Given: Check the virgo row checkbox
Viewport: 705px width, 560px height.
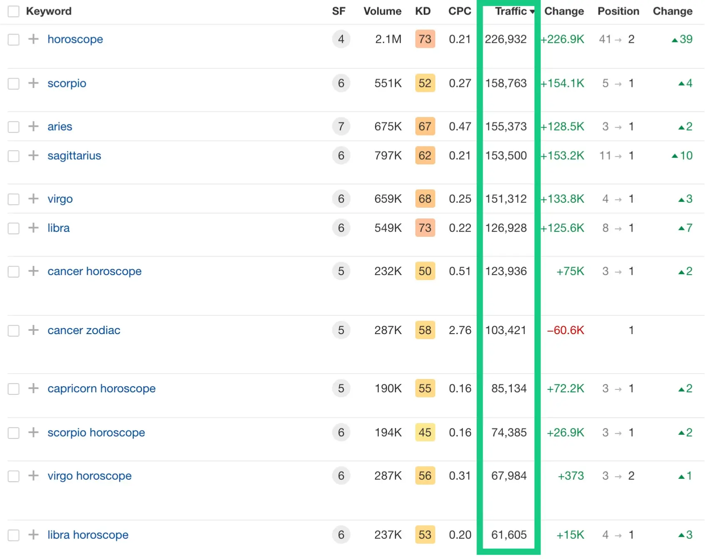Looking at the screenshot, I should click(x=14, y=199).
